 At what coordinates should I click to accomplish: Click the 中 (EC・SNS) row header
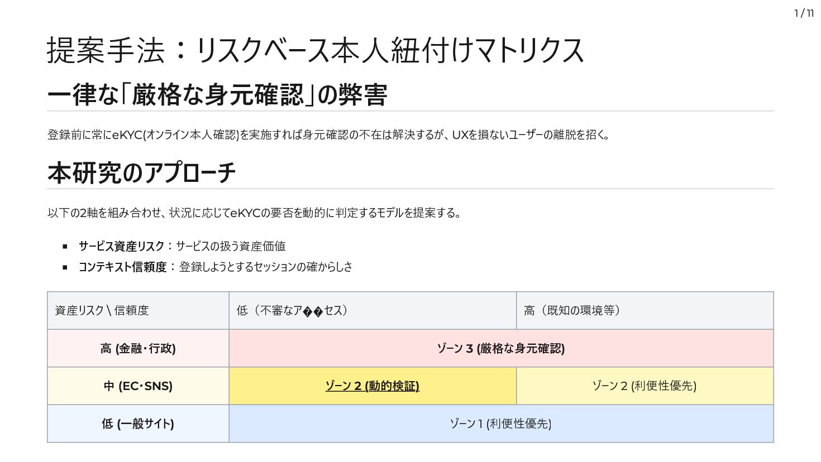coord(138,386)
